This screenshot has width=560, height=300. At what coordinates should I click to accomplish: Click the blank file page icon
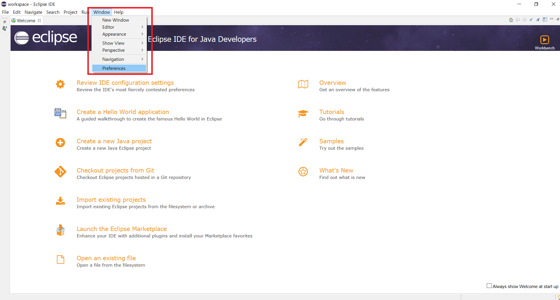click(x=60, y=259)
